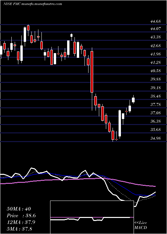Click the NYSE FMC munafa.munafasutra.com header text
Image resolution: width=167 pixels, height=234 pixels.
point(32,4)
